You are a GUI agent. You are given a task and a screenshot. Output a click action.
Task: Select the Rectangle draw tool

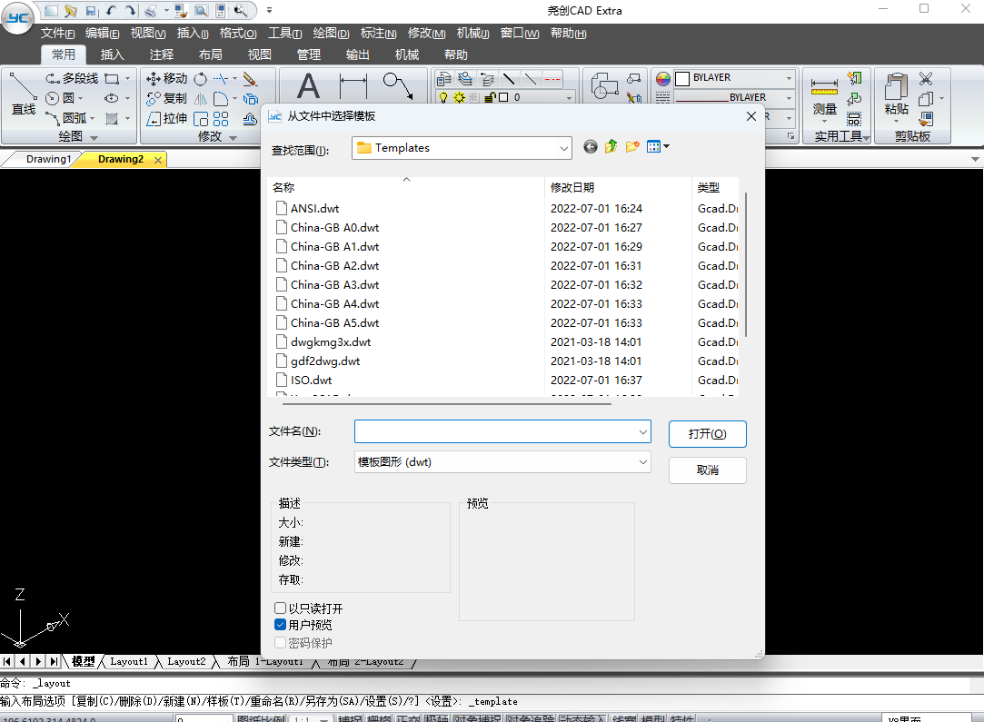[x=112, y=78]
